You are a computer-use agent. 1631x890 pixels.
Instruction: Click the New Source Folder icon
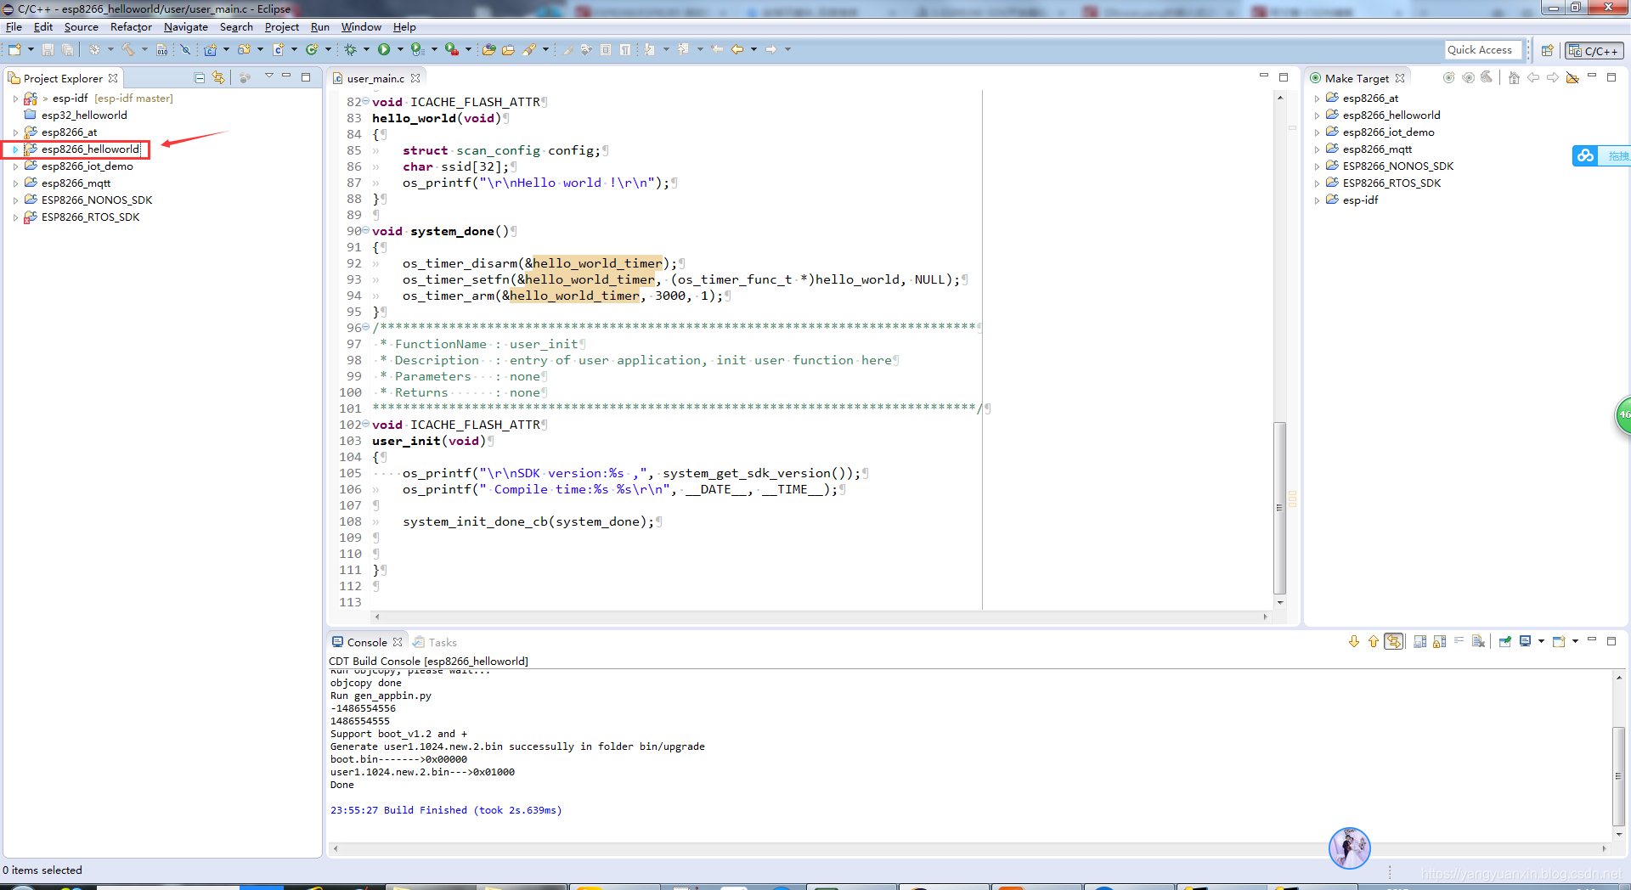pyautogui.click(x=244, y=49)
